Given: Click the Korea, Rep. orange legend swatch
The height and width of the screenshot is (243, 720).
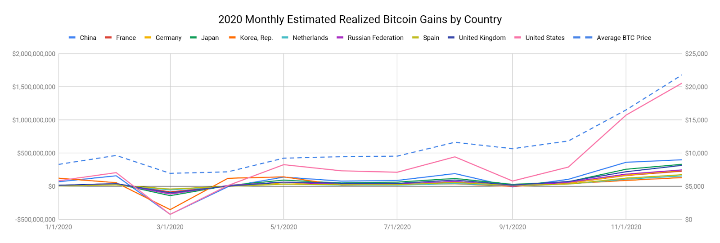Looking at the screenshot, I should 232,38.
